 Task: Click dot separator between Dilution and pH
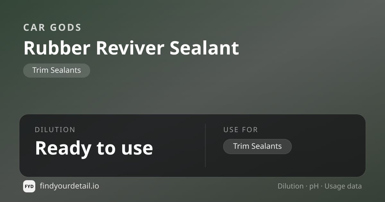pos(306,187)
